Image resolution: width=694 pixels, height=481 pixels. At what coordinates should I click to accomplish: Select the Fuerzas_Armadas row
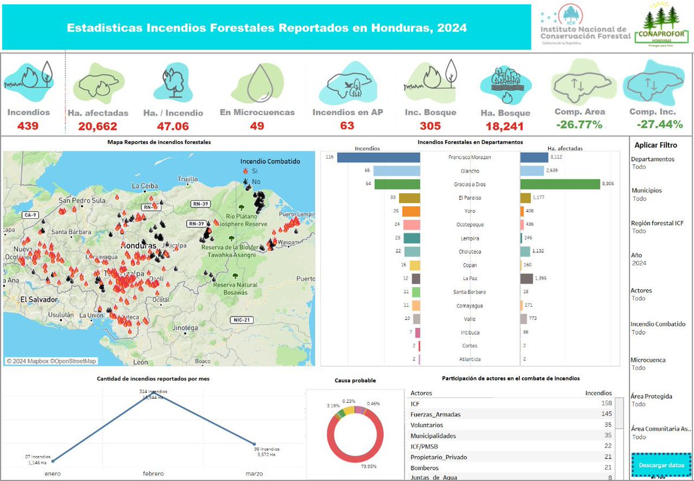click(x=511, y=414)
